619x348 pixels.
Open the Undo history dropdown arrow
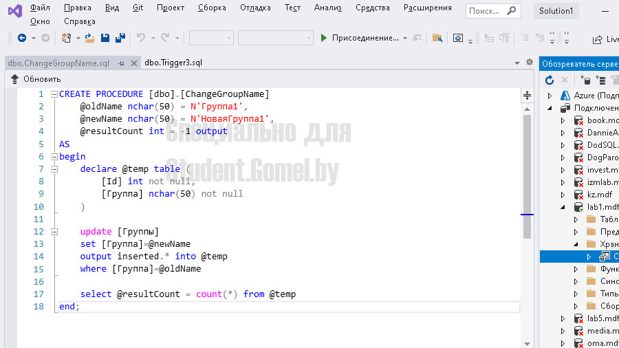(153, 39)
